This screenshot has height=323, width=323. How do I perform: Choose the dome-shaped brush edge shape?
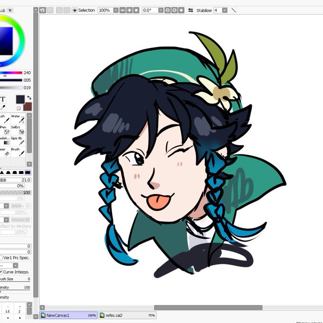coord(9,172)
